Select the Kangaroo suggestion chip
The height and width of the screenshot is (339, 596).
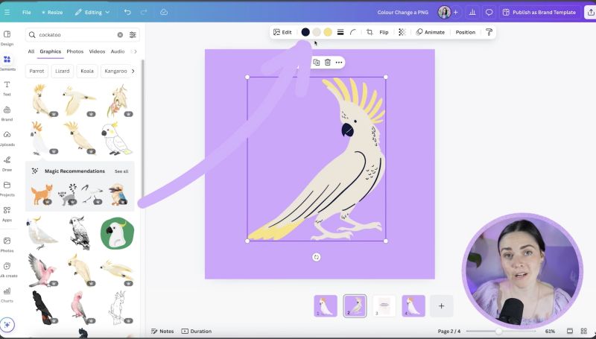(115, 71)
